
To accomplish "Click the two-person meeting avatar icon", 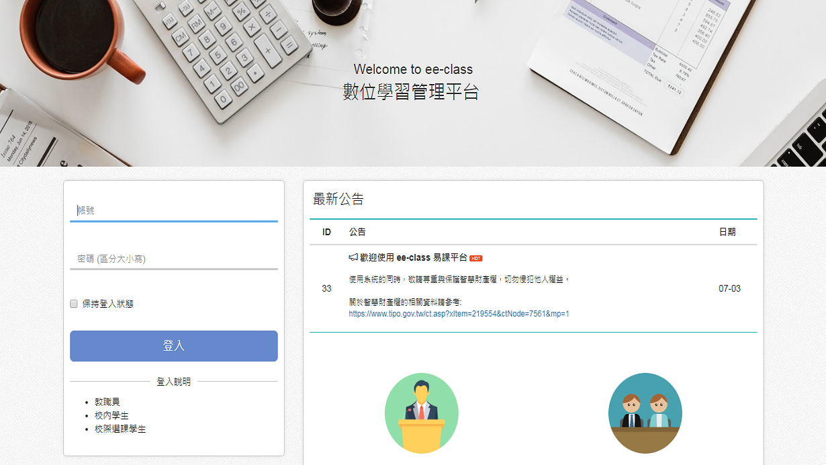I will [645, 413].
